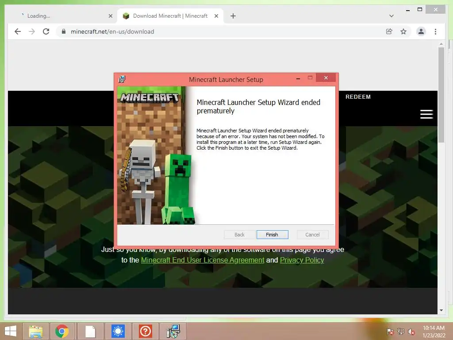Close the Download Minecraft tab

(216, 16)
